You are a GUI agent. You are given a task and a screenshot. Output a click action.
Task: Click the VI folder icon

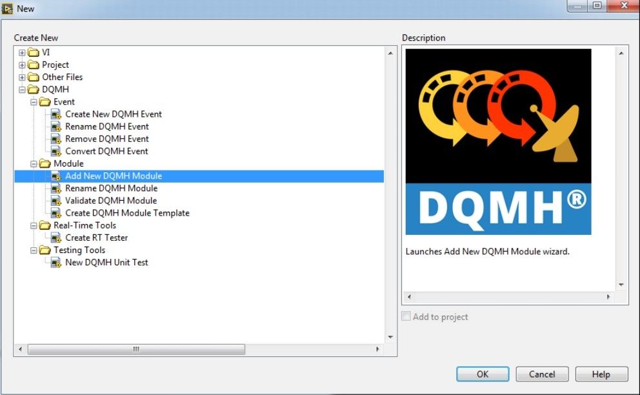34,53
